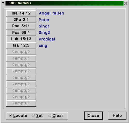
Task: Go to bookmark Psa 98:4
Action: [21, 33]
